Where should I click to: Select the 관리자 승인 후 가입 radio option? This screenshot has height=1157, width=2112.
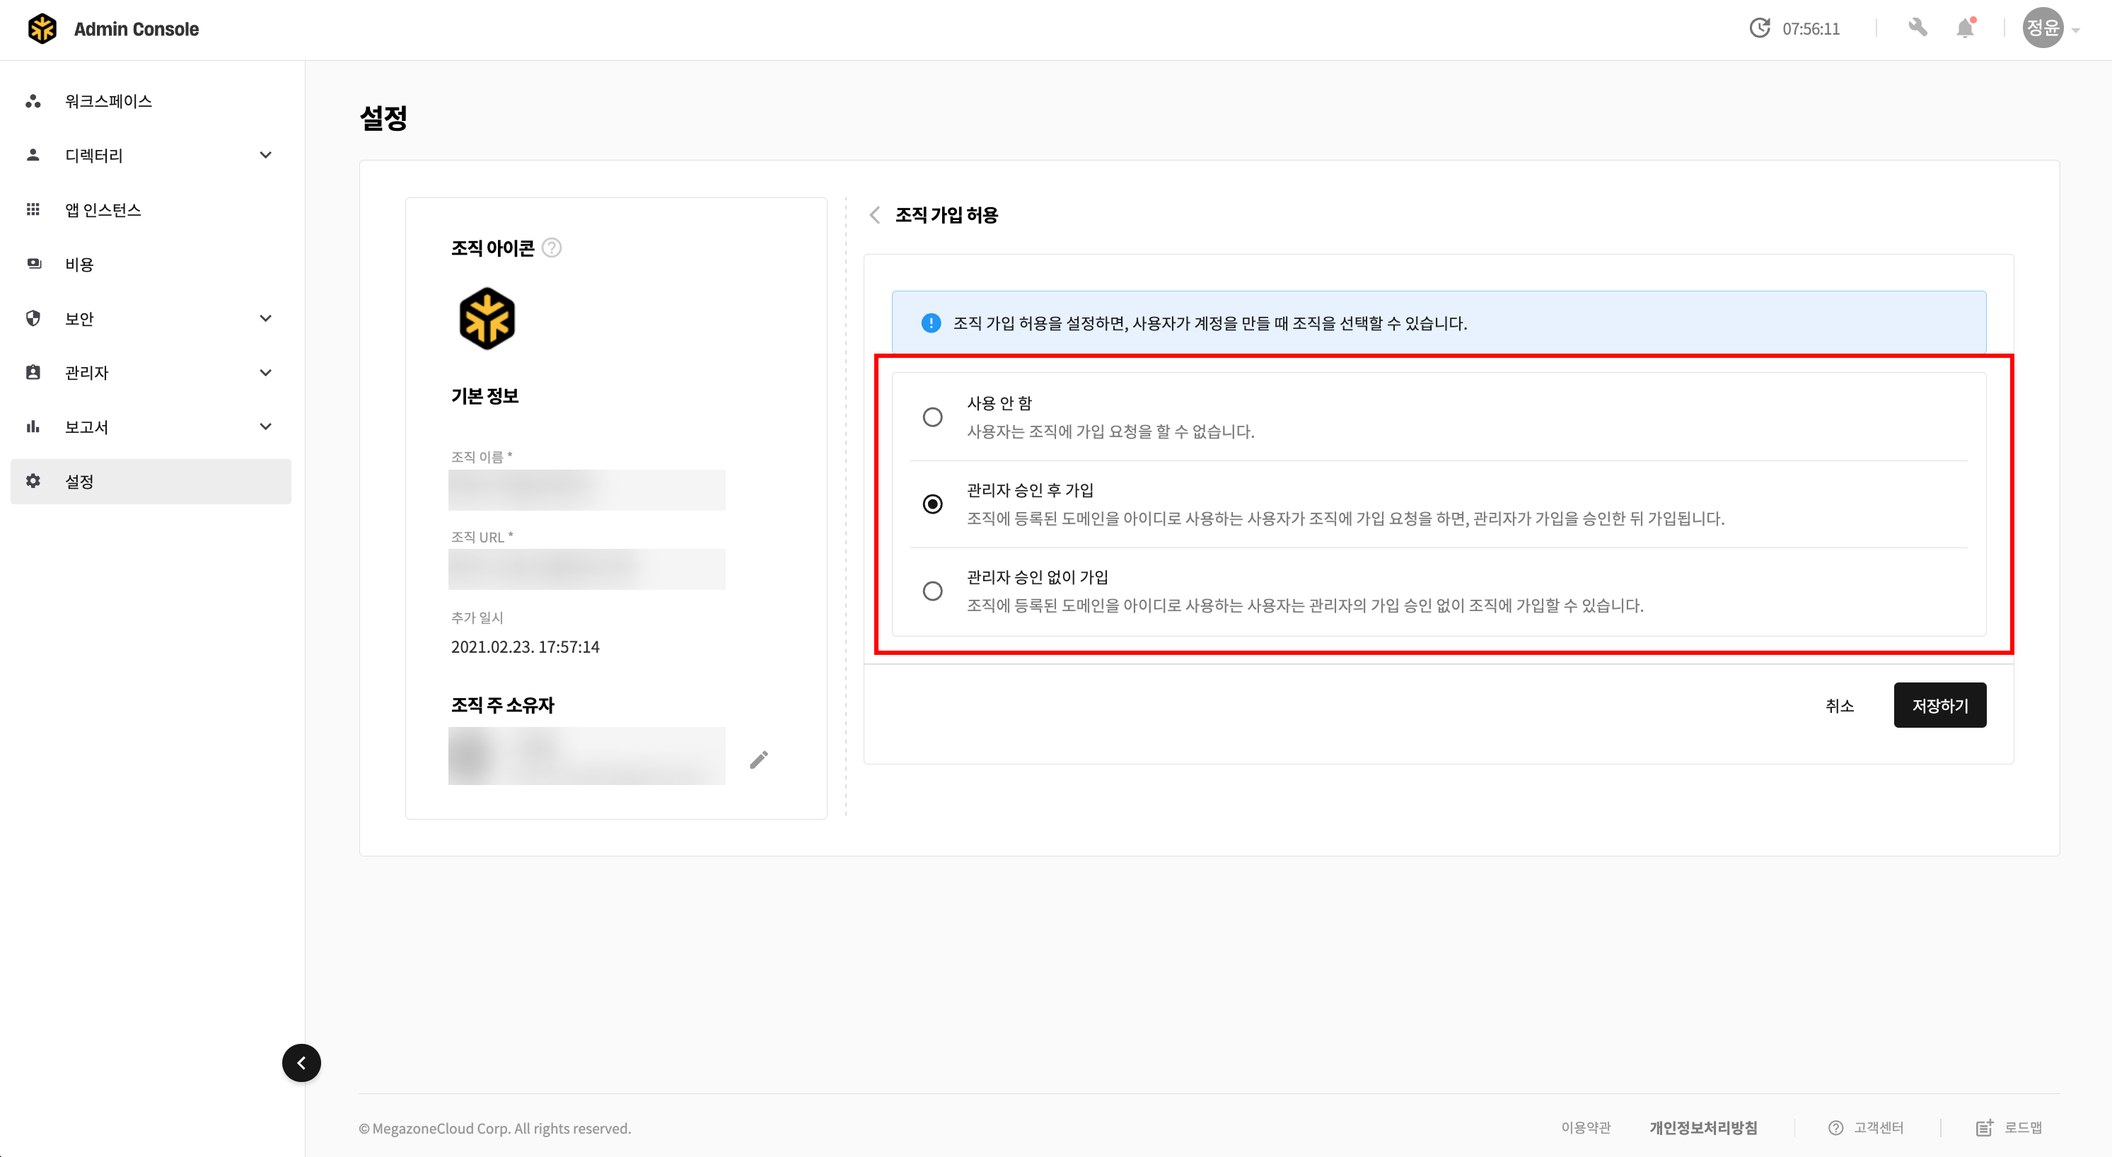tap(932, 504)
